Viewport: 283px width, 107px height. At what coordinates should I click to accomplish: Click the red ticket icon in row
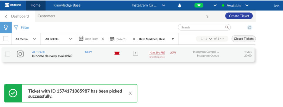coord(117,53)
